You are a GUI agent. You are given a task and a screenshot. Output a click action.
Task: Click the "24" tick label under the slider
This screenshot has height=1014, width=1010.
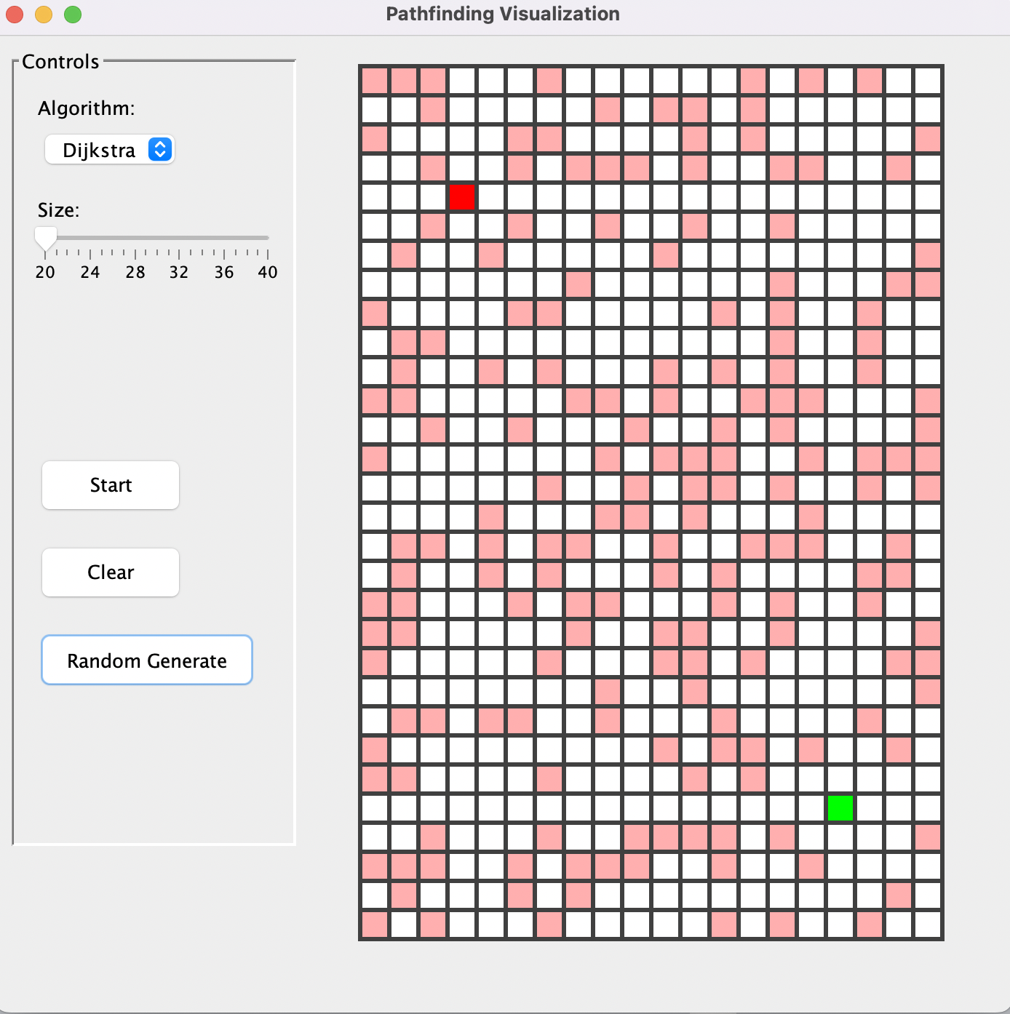coord(90,272)
